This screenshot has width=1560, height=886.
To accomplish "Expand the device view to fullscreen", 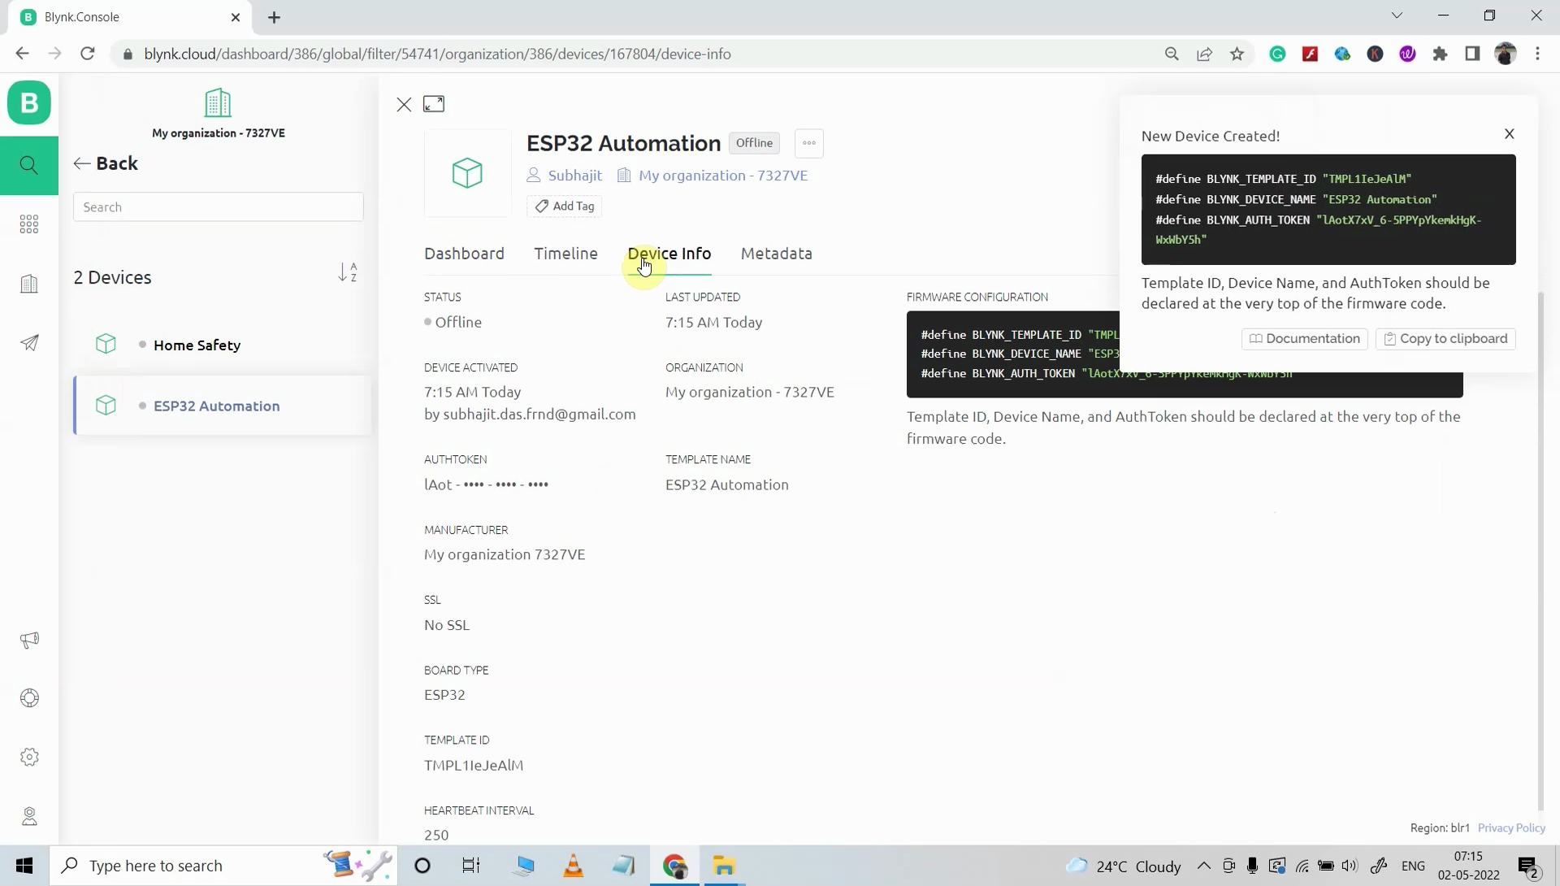I will click(434, 104).
